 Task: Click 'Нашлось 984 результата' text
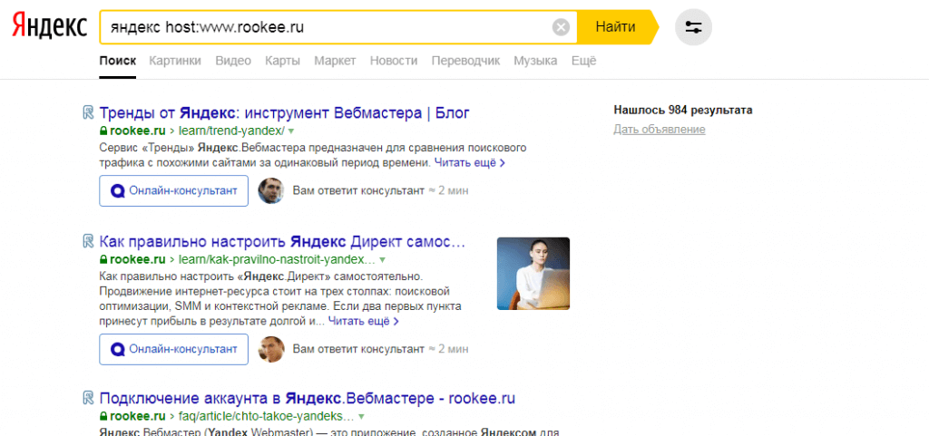click(x=683, y=110)
